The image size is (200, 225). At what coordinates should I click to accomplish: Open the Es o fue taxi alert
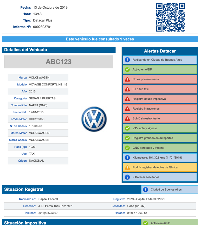pyautogui.click(x=160, y=89)
